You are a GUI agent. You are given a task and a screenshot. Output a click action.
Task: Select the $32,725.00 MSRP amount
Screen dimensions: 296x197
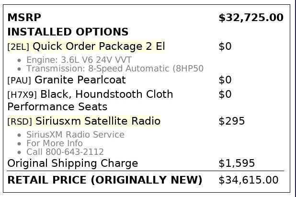point(250,18)
